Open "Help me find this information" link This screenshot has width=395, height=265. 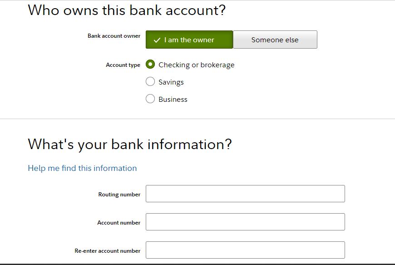point(82,168)
